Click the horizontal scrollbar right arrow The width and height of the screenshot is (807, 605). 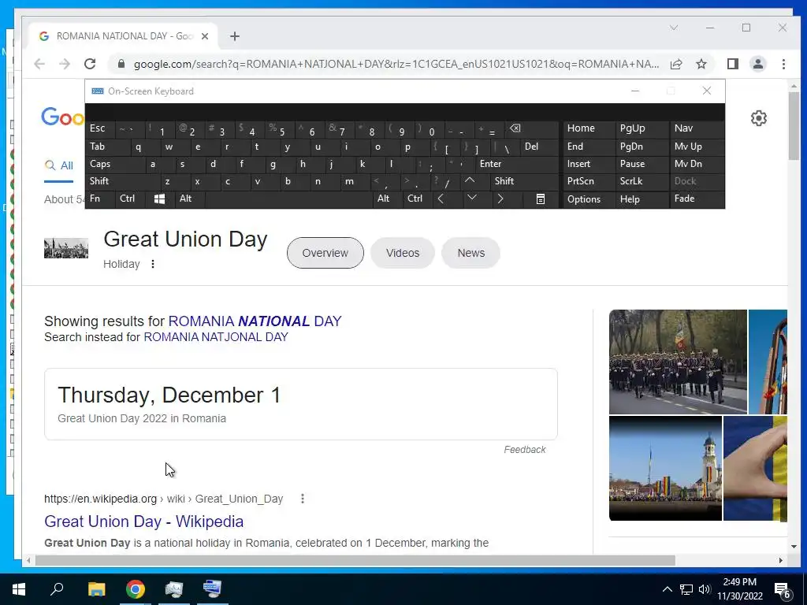tap(781, 560)
